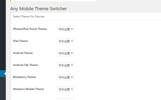Open the Android Tab Theme dropdown
Image resolution: width=161 pixels, height=100 pixels.
coord(65,65)
